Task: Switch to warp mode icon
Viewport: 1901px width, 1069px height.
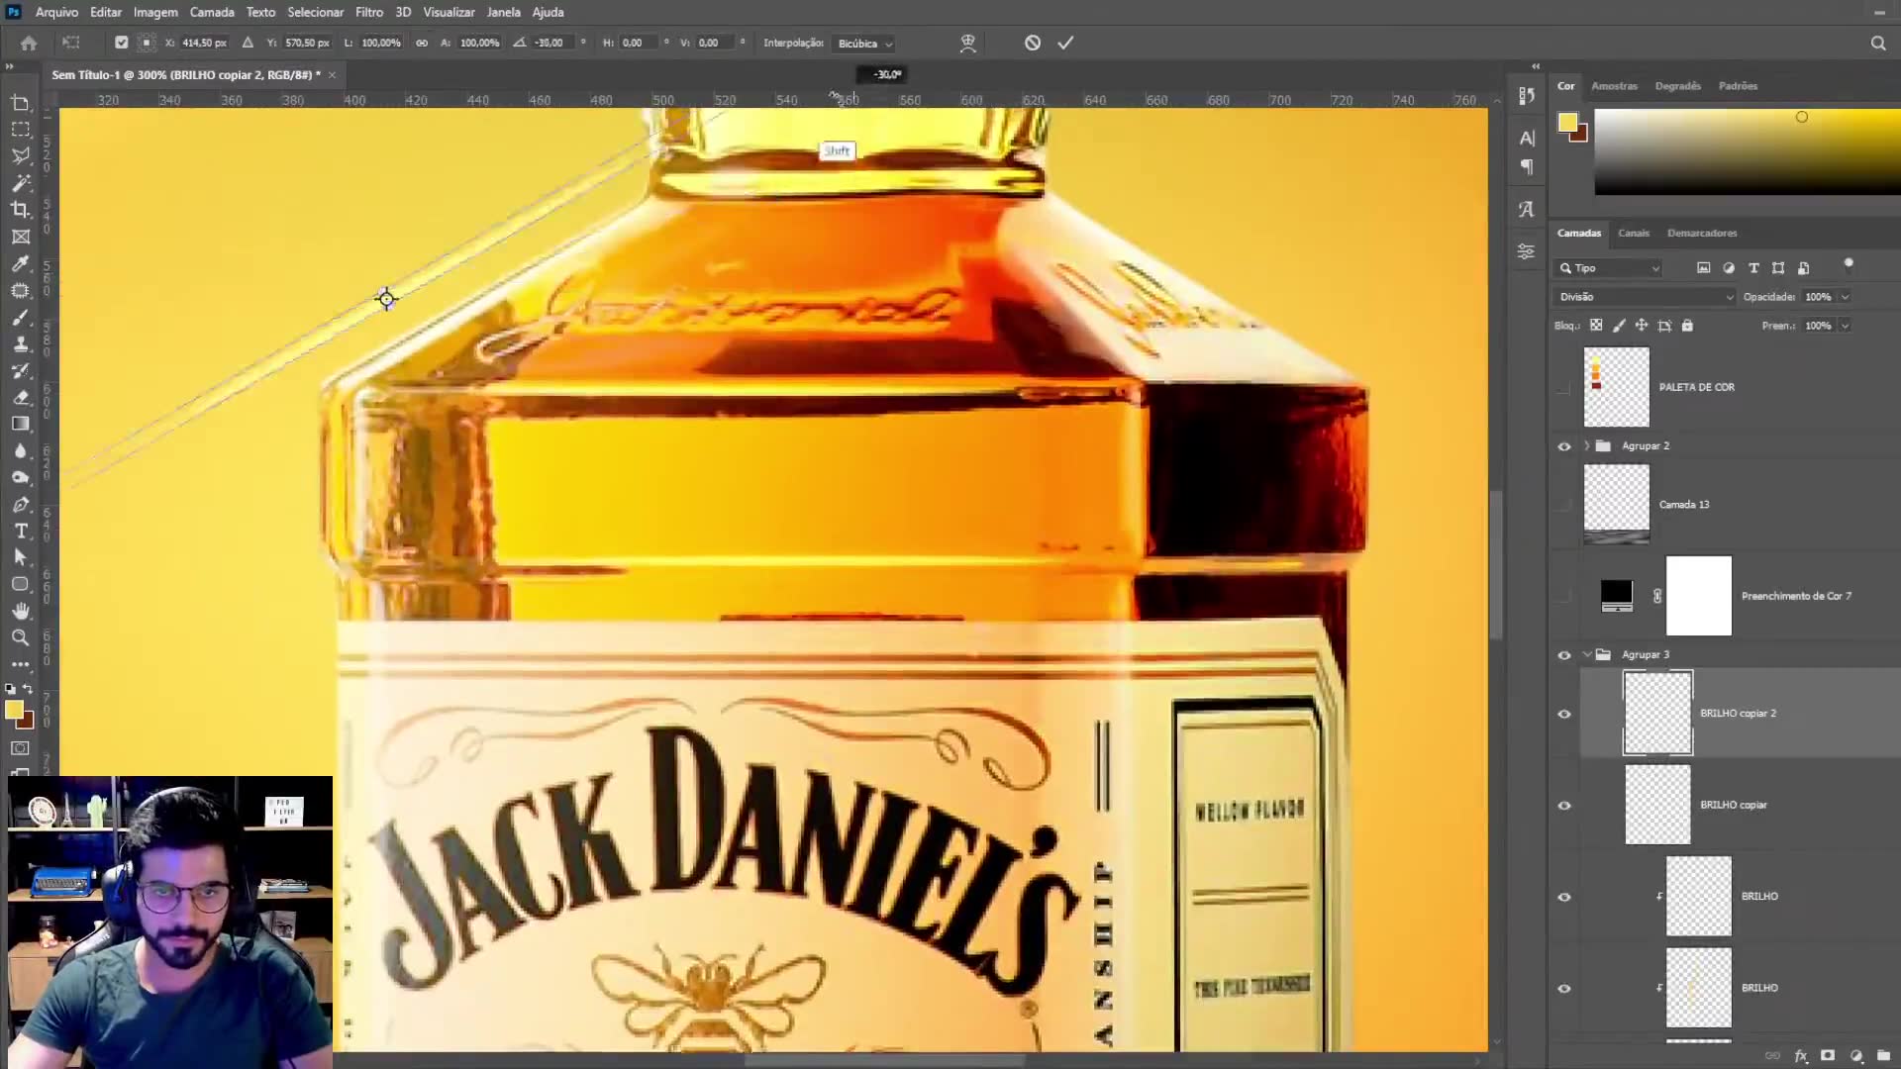Action: 968,43
